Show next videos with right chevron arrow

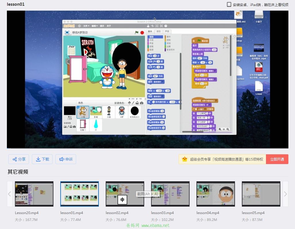[x=286, y=194]
